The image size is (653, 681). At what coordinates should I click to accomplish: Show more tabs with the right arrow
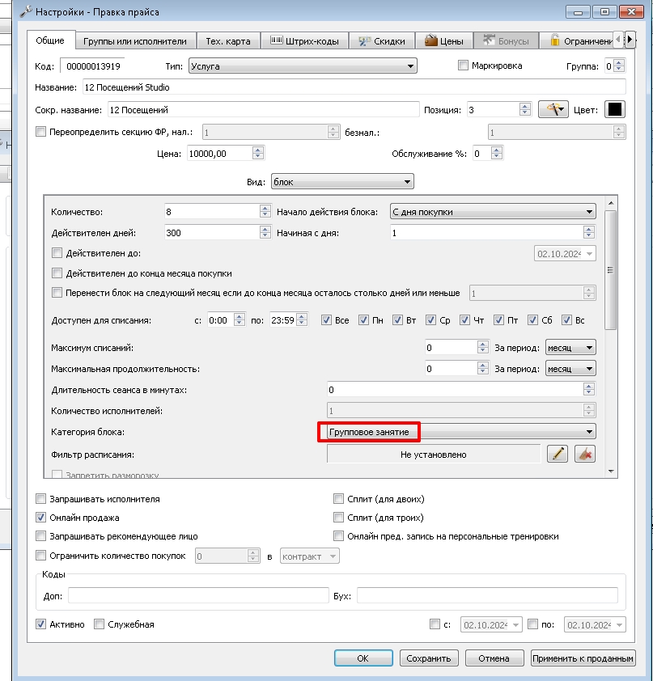[x=630, y=40]
